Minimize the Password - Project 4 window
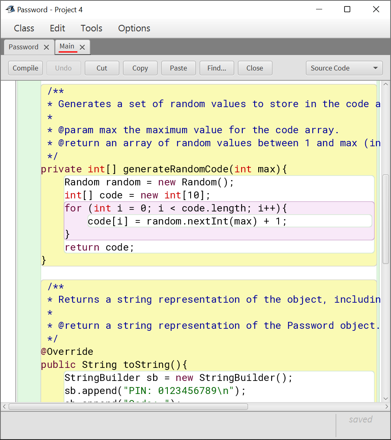 coord(319,9)
